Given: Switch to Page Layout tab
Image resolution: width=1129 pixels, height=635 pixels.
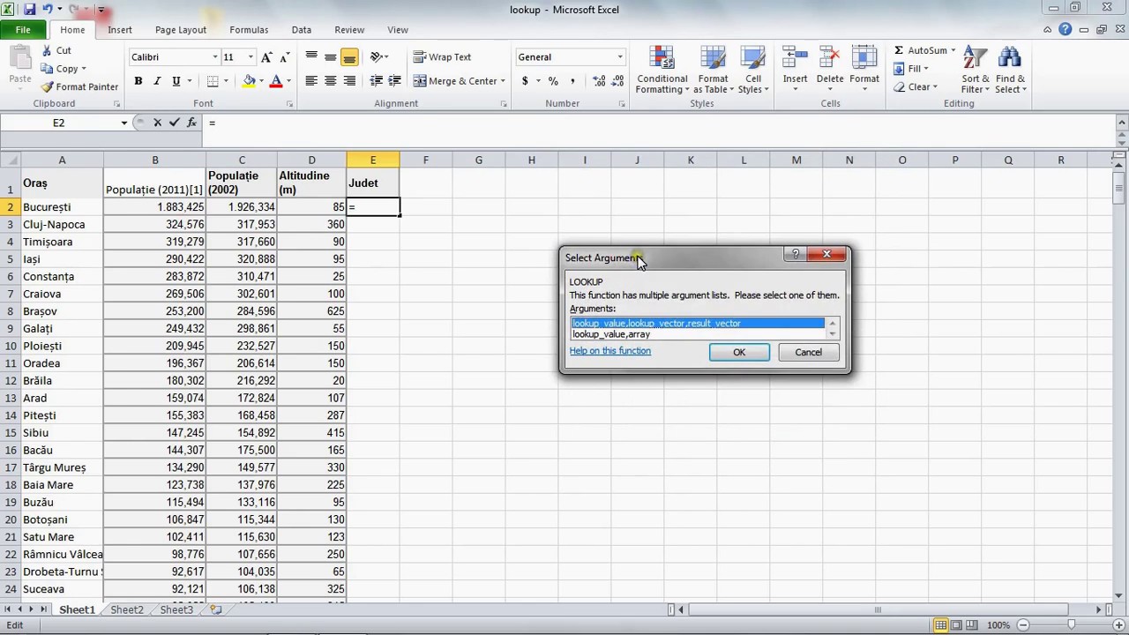Looking at the screenshot, I should (181, 30).
